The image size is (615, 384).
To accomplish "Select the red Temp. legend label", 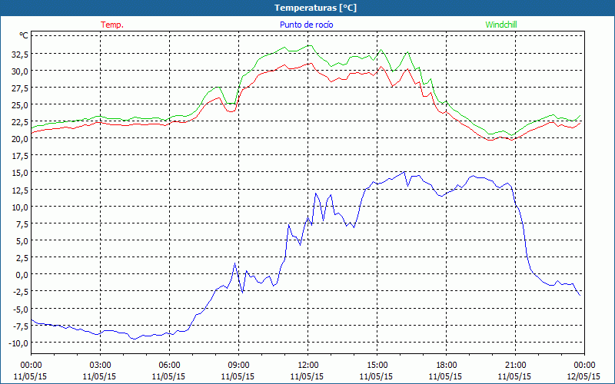I will 112,25.
